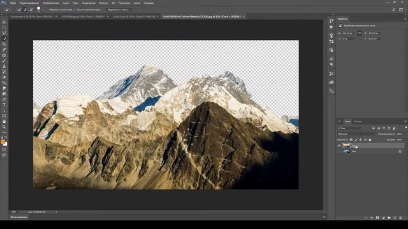408x229 pixels.
Task: Select the Eraser tool
Action: tap(4, 77)
